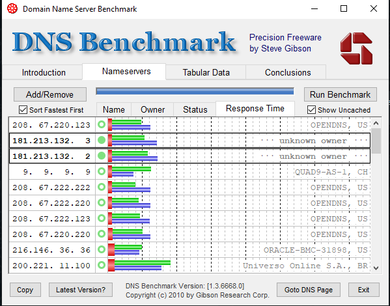Close the Domain Name Server Benchmark window

click(x=373, y=8)
